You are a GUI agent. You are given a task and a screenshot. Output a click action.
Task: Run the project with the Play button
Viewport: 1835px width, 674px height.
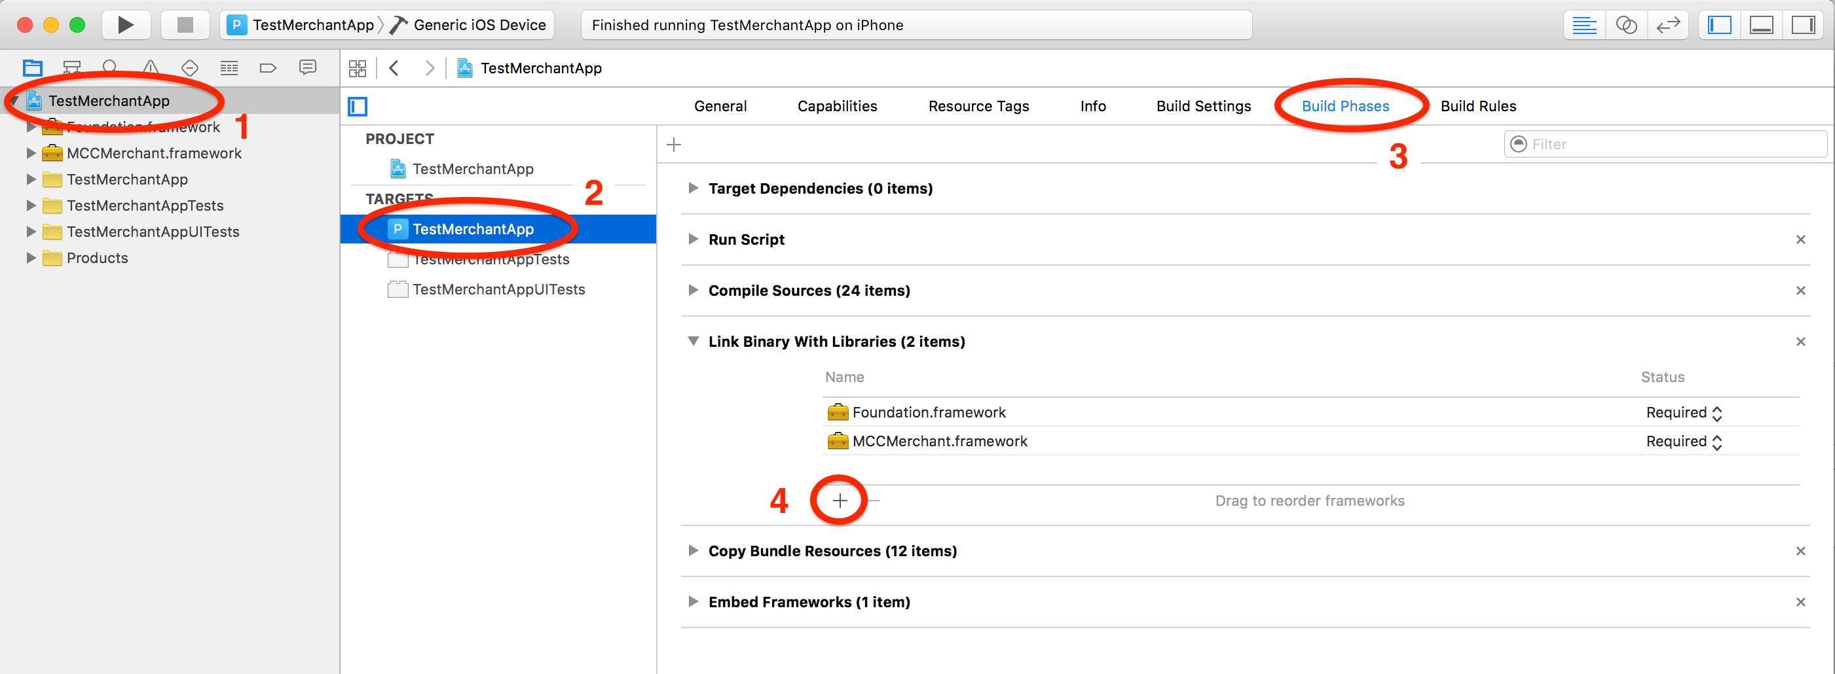click(125, 25)
